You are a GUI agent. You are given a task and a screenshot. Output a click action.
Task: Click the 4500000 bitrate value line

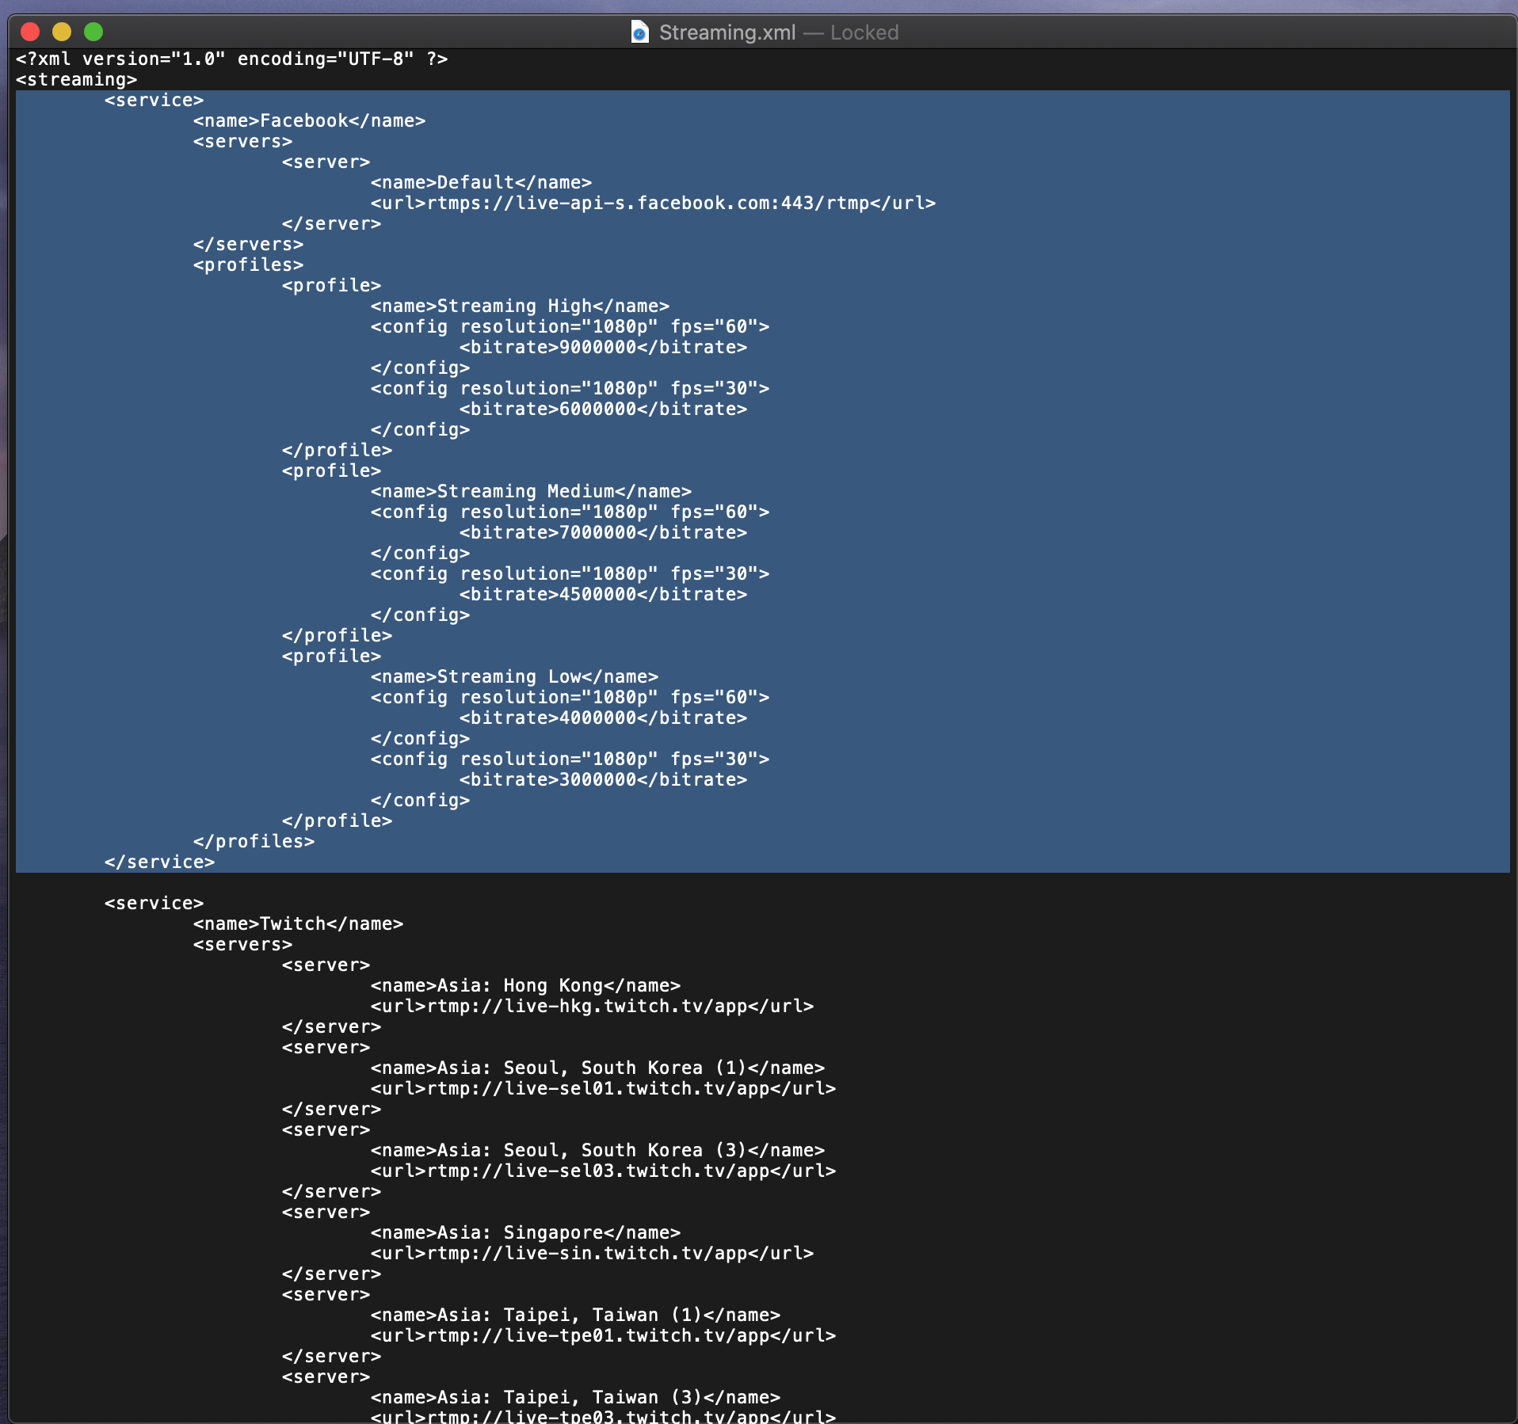click(x=603, y=595)
